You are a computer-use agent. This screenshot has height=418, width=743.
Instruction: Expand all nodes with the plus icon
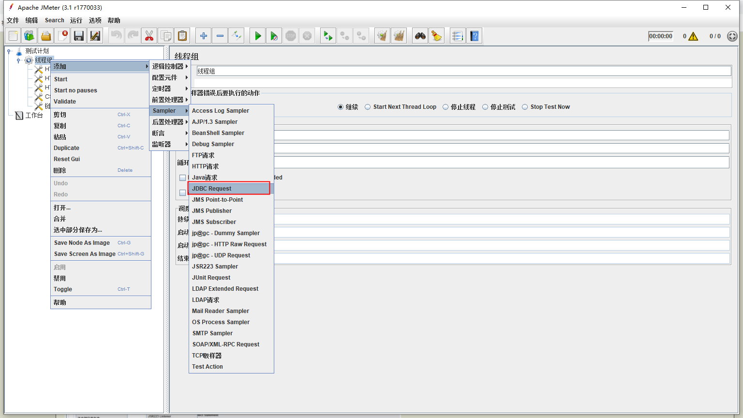(204, 36)
